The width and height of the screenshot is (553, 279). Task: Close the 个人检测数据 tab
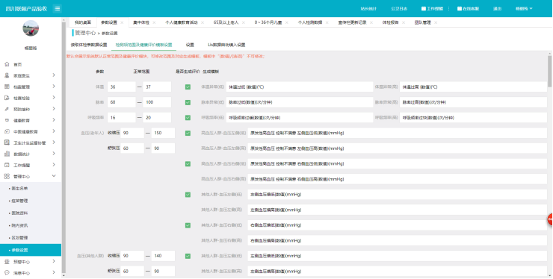pyautogui.click(x=327, y=22)
